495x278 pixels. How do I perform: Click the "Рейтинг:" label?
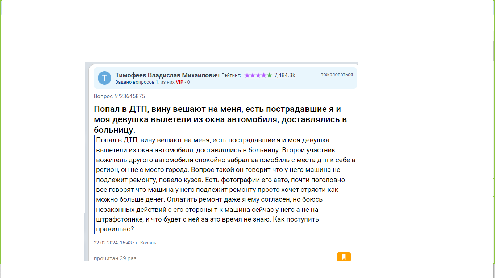point(231,75)
